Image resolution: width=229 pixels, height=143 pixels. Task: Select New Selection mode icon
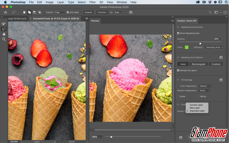point(24,12)
